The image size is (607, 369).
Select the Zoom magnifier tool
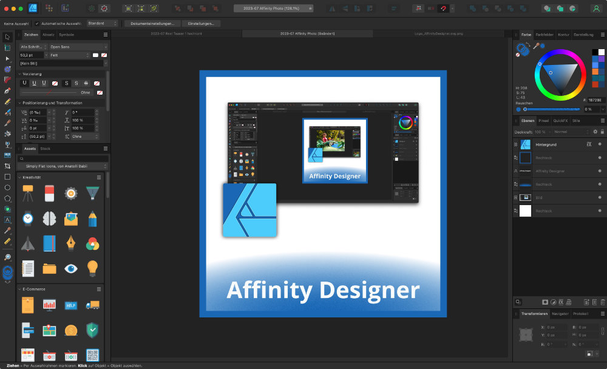point(7,257)
